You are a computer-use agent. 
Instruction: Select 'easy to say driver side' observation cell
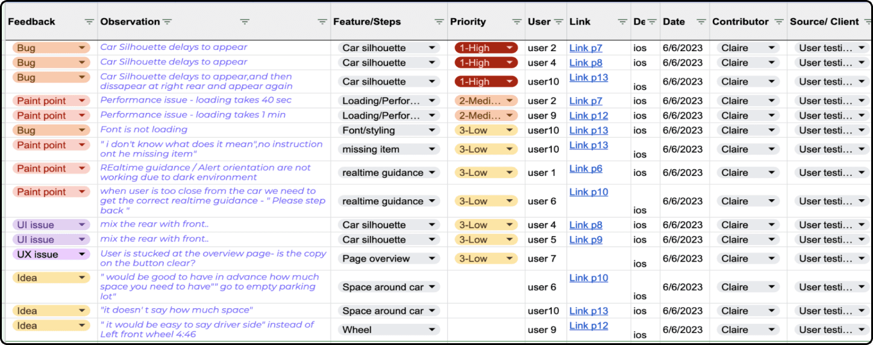pos(214,329)
